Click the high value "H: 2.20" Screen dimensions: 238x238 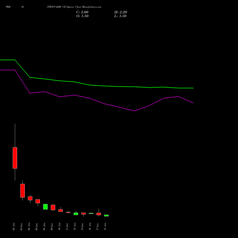coord(120,12)
